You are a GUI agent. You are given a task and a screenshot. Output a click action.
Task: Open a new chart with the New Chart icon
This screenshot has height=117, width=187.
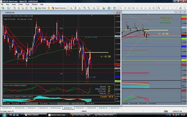point(3,8)
